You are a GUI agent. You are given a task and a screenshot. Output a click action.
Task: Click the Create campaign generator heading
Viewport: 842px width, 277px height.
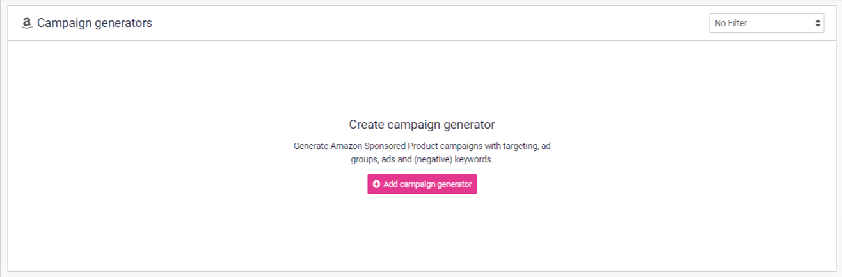coord(422,124)
